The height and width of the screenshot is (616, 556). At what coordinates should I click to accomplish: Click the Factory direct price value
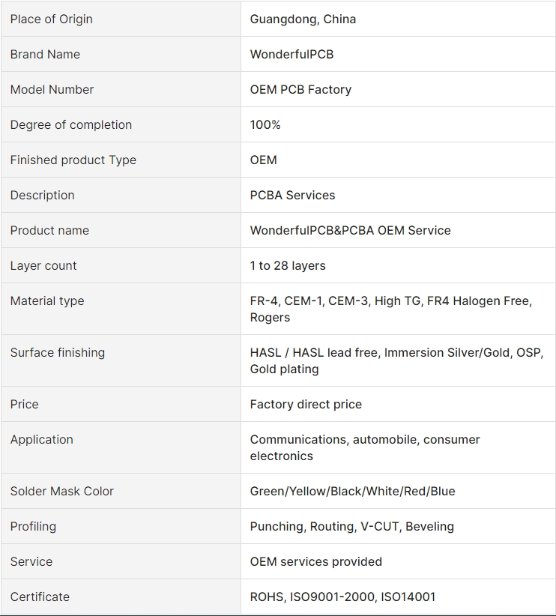pyautogui.click(x=306, y=404)
